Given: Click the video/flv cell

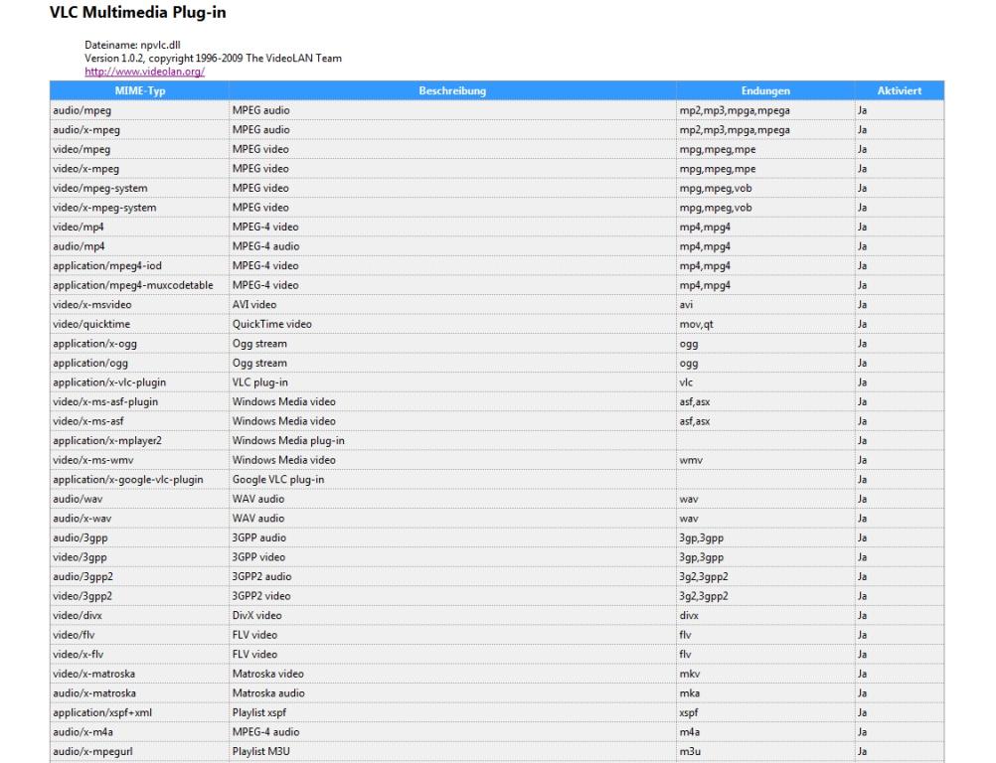Looking at the screenshot, I should tap(140, 635).
